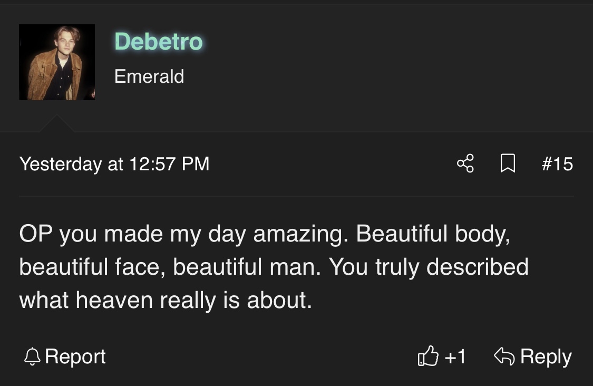593x386 pixels.
Task: Open the Debetro username profile link
Action: (x=158, y=41)
